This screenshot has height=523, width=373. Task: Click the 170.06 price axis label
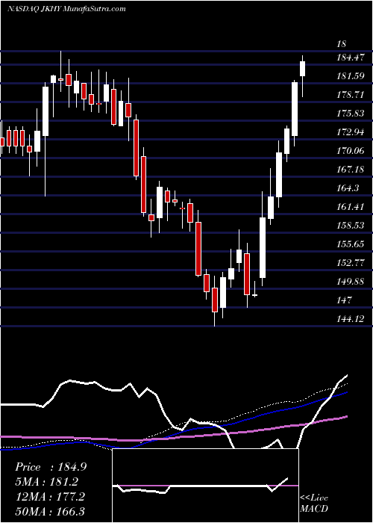pyautogui.click(x=350, y=151)
